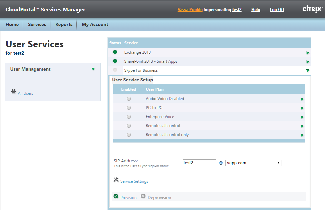Click the Skype For Business service name
This screenshot has width=325, height=210.
tap(141, 70)
